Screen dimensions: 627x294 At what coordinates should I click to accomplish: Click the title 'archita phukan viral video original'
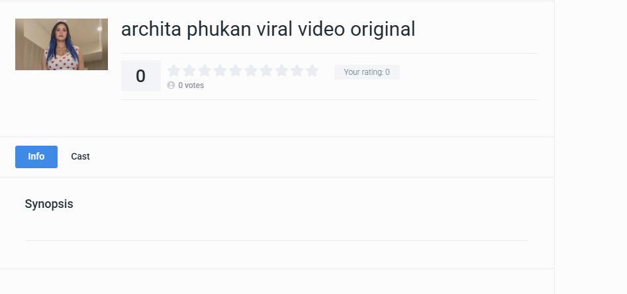tap(268, 30)
